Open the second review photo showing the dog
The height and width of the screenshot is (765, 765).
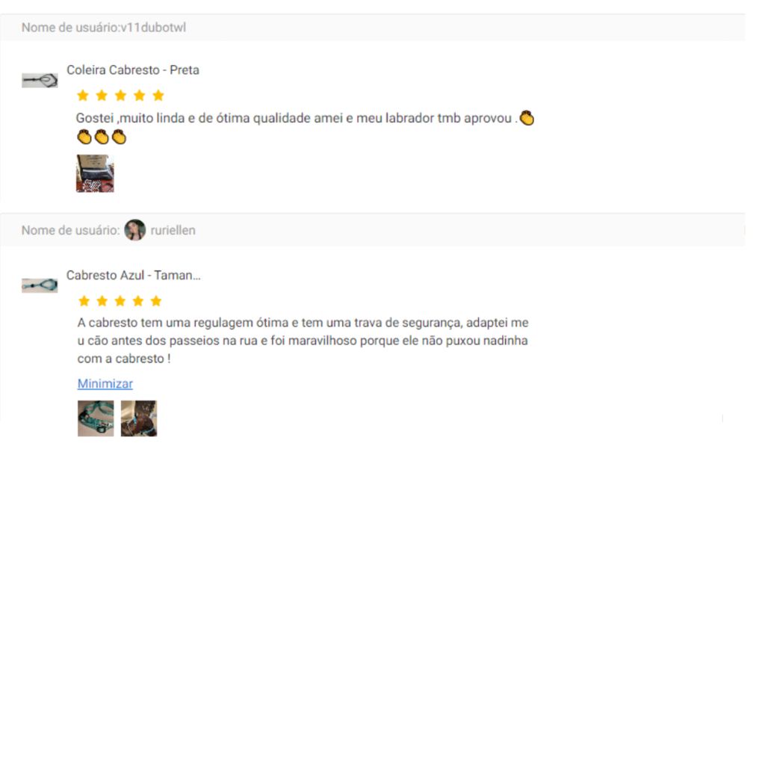point(139,418)
